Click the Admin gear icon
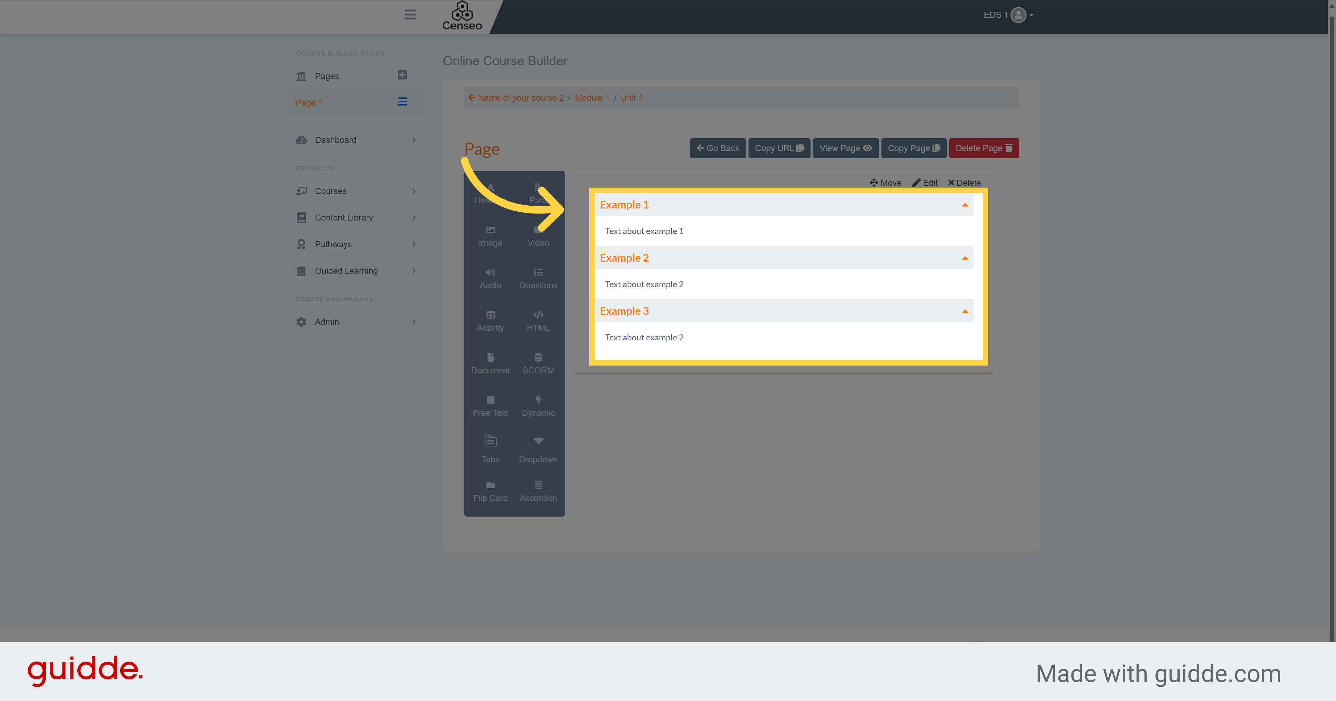Image resolution: width=1336 pixels, height=701 pixels. tap(301, 322)
